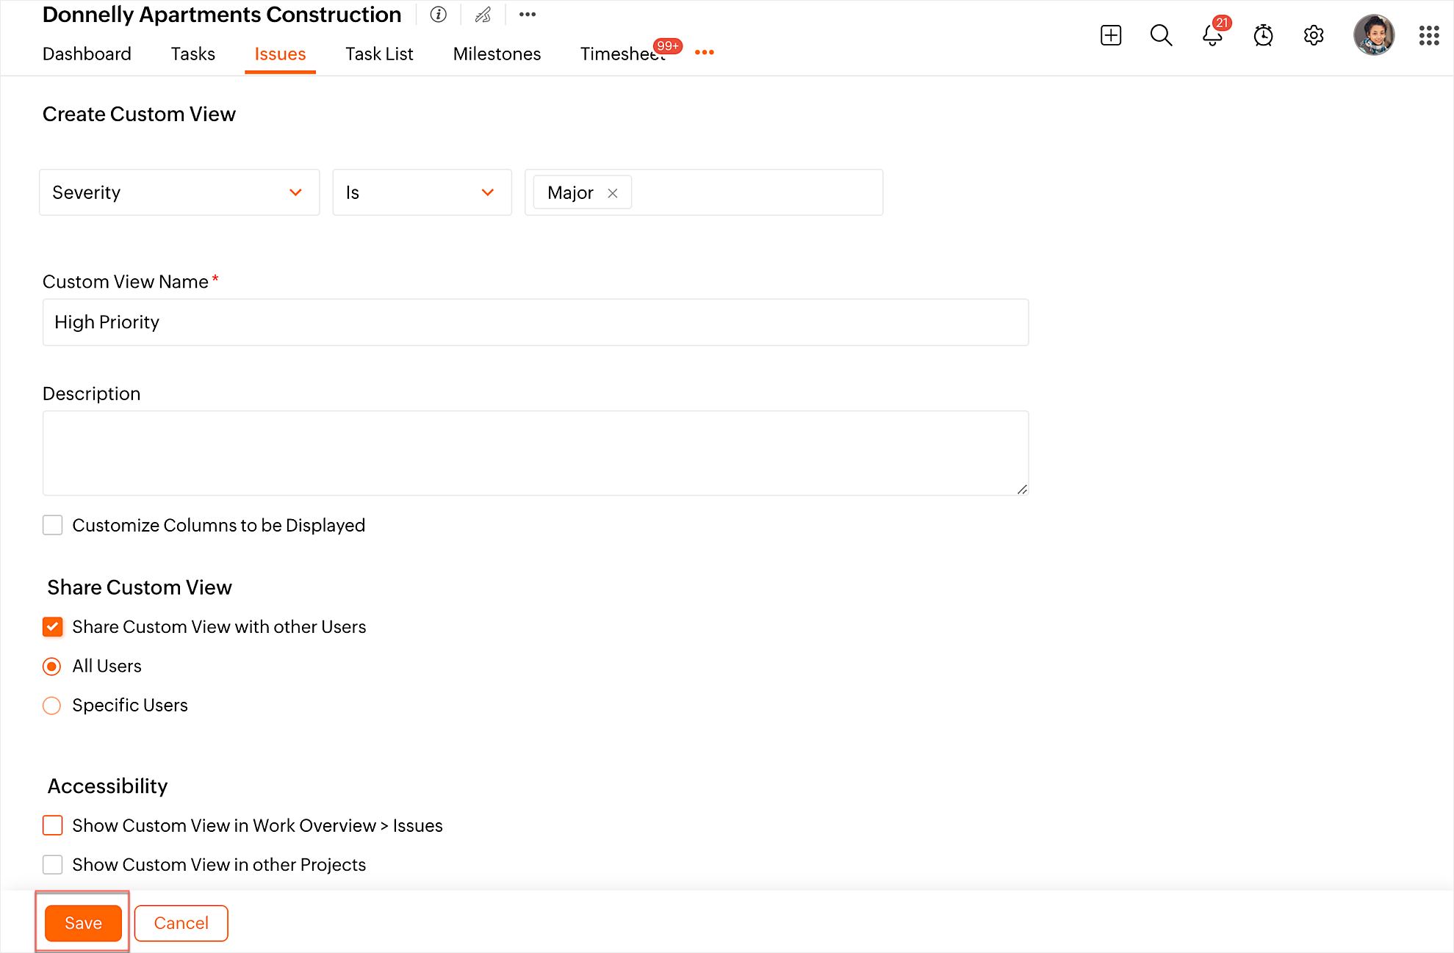Expand more tabs via orange ellipsis

pos(704,53)
